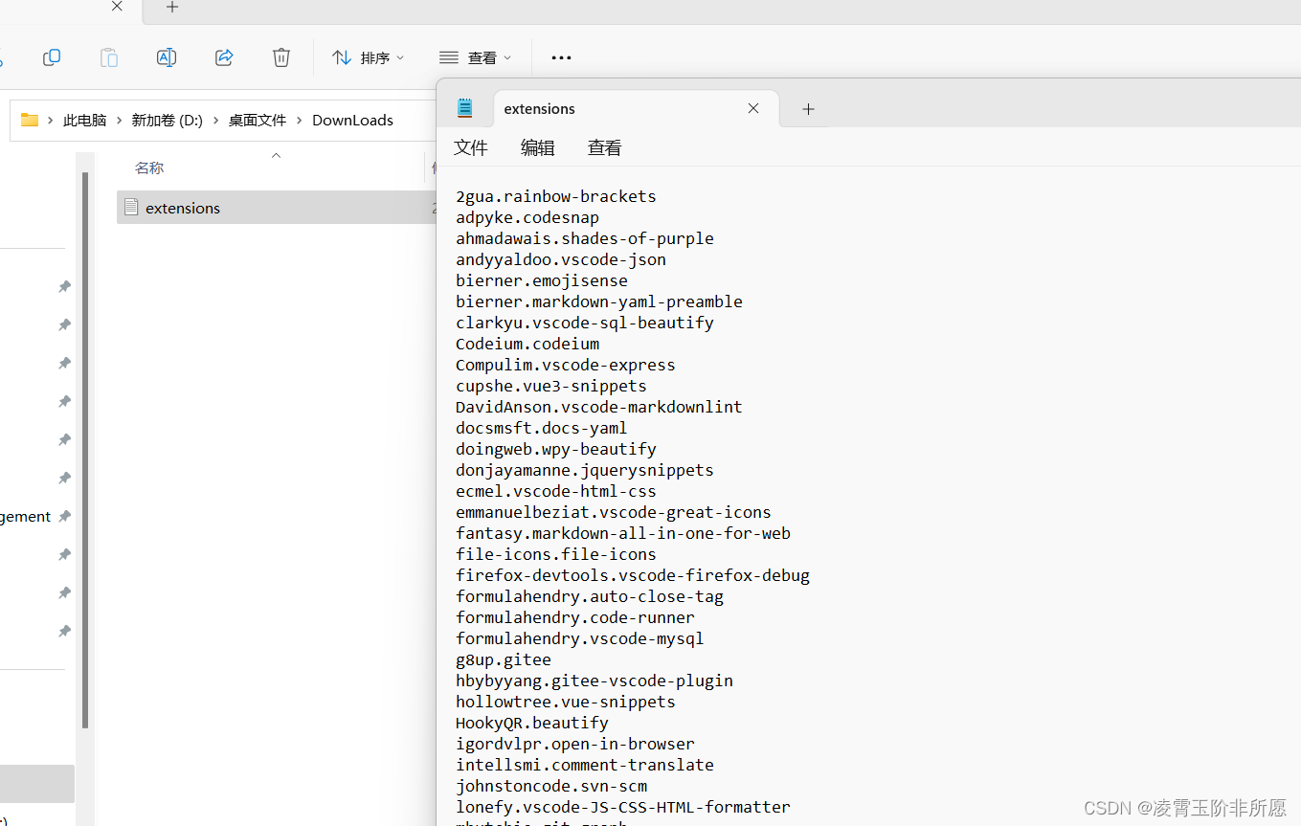1301x826 pixels.
Task: Click the Share icon in Explorer toolbar
Action: [x=224, y=57]
